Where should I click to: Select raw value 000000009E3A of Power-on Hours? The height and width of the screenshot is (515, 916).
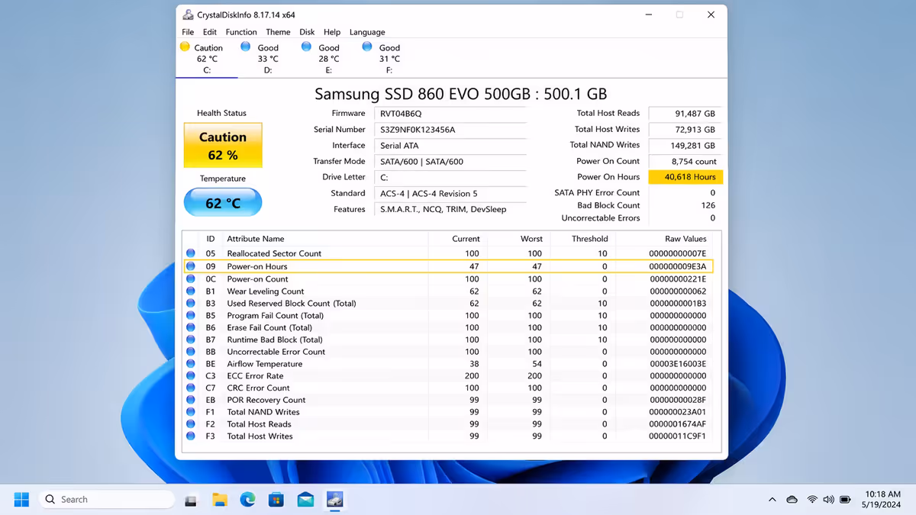[x=678, y=266]
